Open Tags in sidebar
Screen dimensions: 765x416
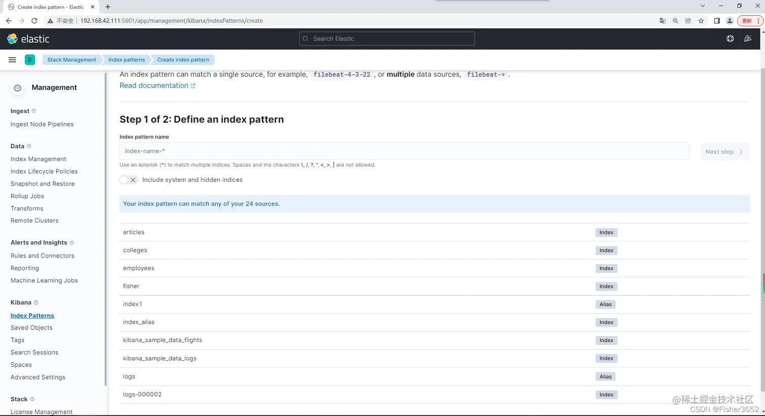point(17,340)
